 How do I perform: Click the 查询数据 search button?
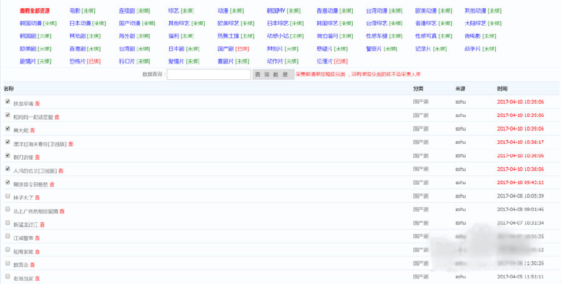tap(273, 74)
